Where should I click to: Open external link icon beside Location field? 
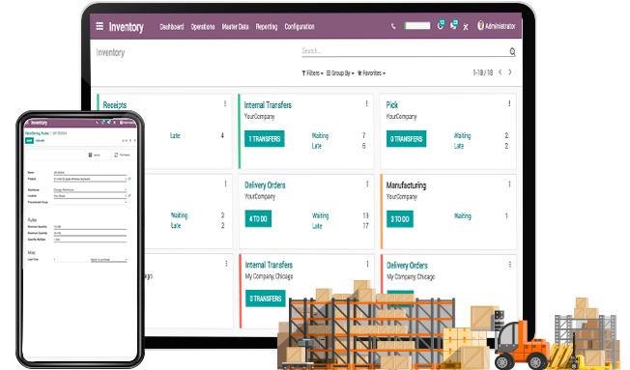[129, 196]
